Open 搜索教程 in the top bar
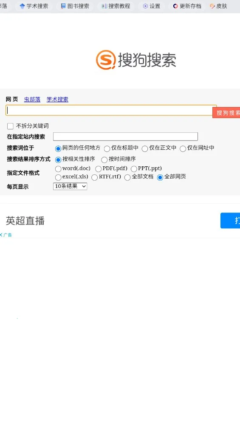This screenshot has width=240, height=426. 116,6
